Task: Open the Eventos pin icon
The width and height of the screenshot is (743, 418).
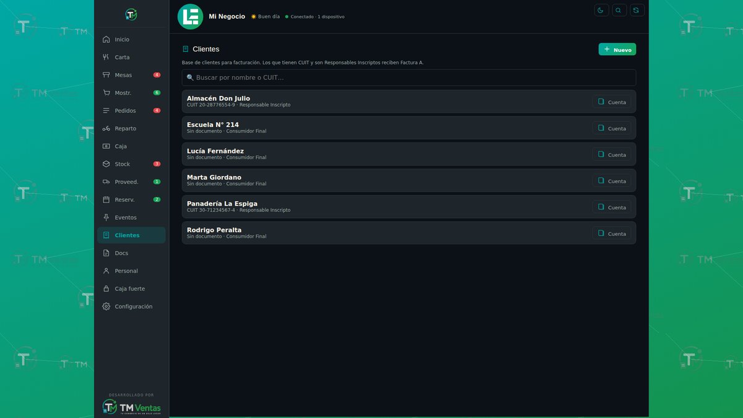Action: [106, 217]
